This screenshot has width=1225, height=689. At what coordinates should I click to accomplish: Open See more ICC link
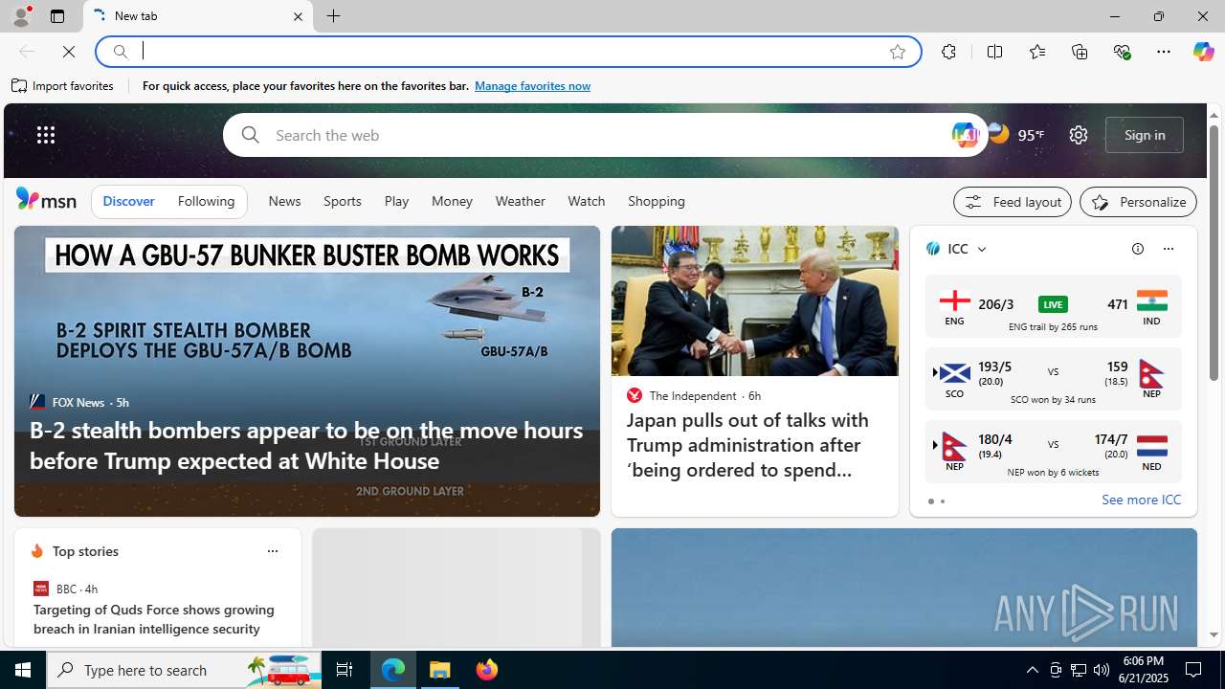(x=1141, y=500)
